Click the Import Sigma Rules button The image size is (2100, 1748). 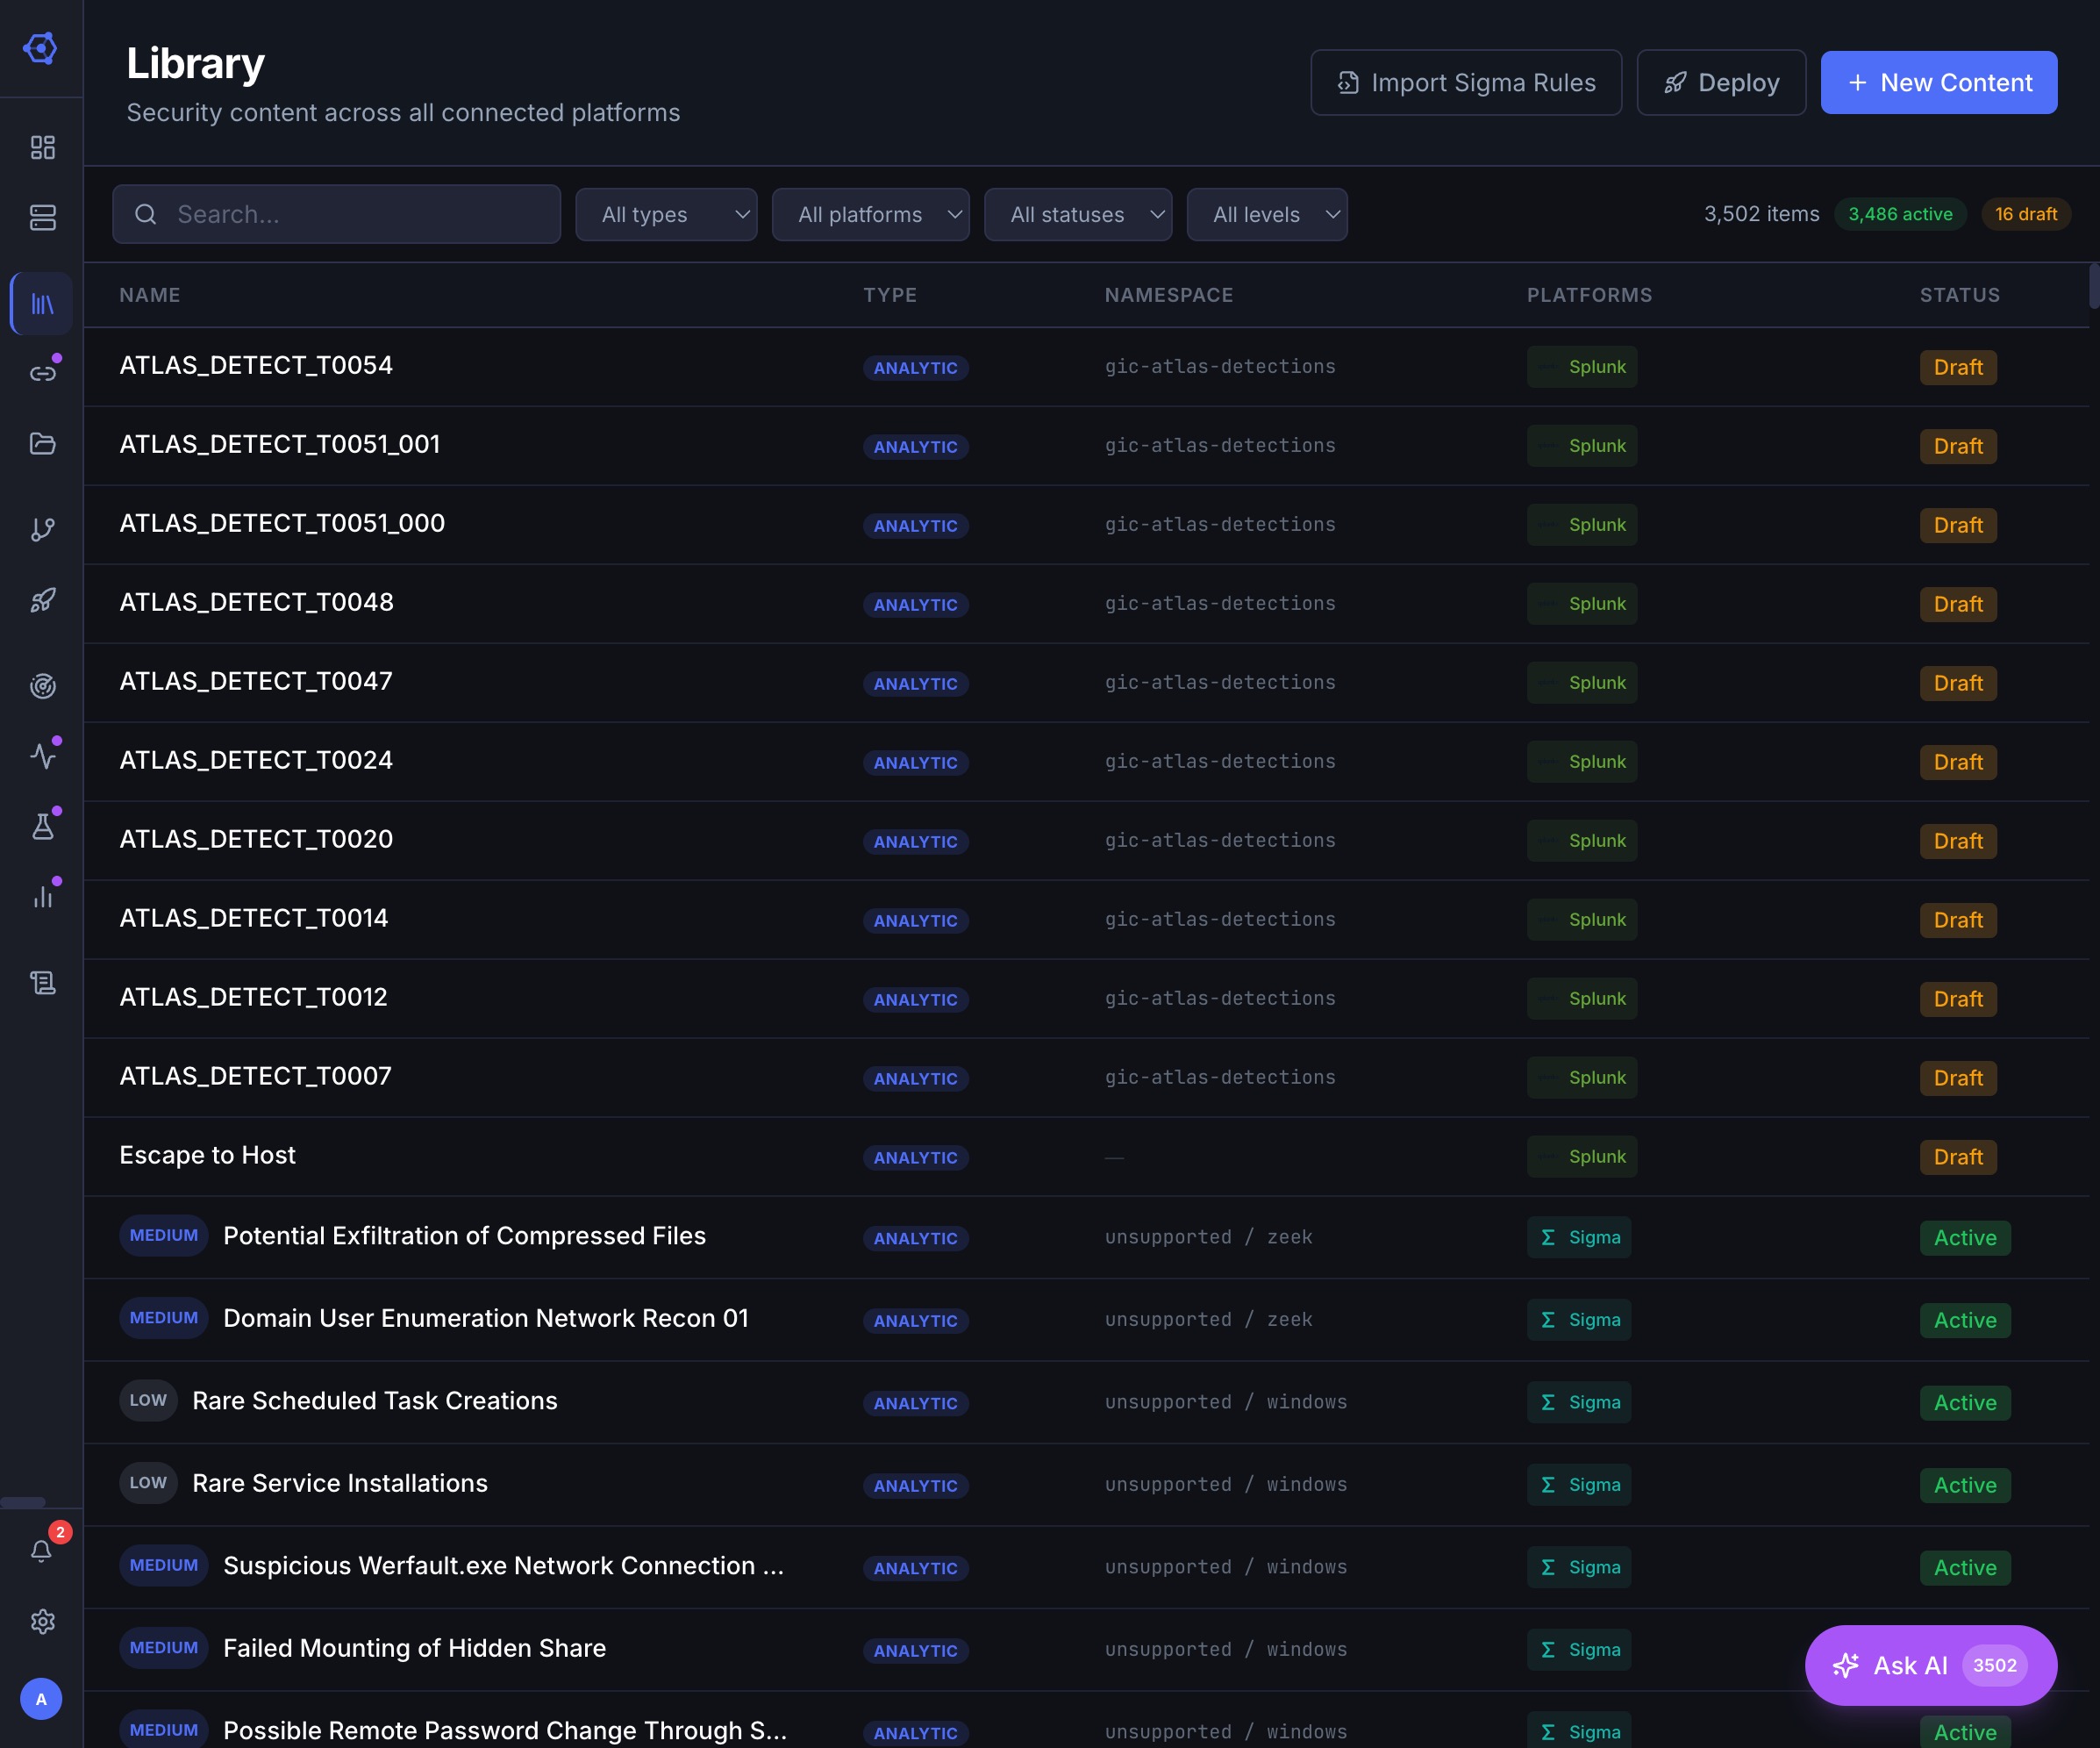pyautogui.click(x=1466, y=82)
